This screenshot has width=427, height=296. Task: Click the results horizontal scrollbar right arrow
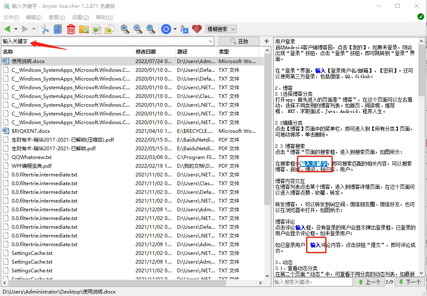[x=260, y=283]
